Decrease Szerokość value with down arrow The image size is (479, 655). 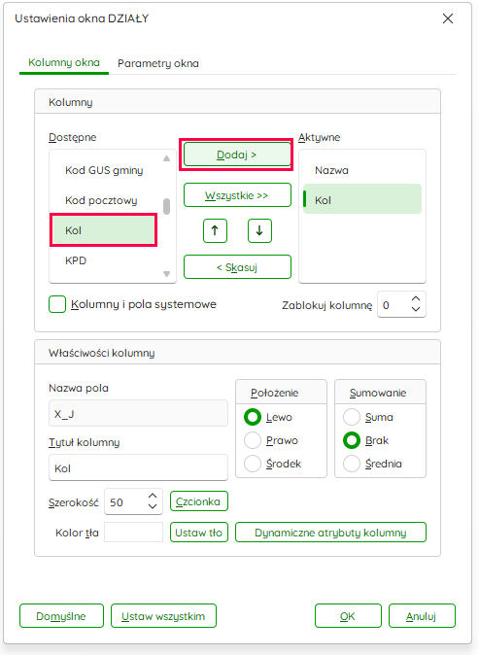[153, 506]
